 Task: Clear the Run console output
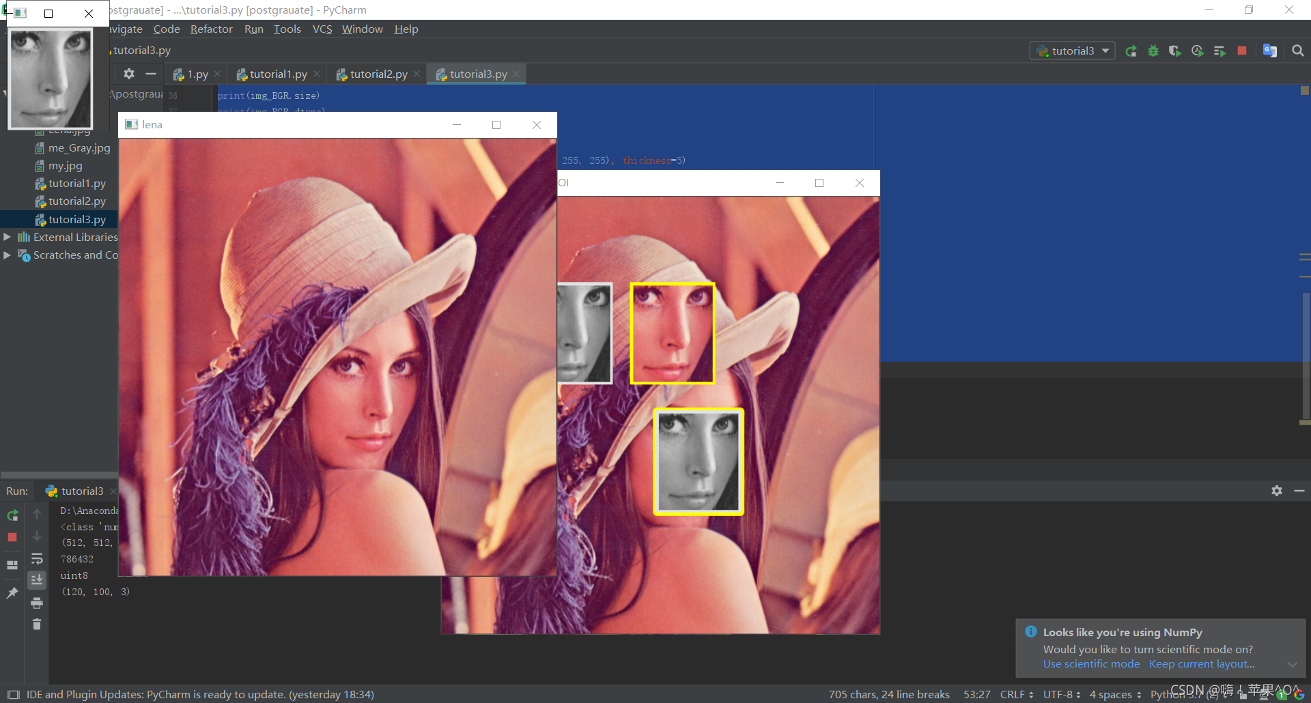[37, 624]
